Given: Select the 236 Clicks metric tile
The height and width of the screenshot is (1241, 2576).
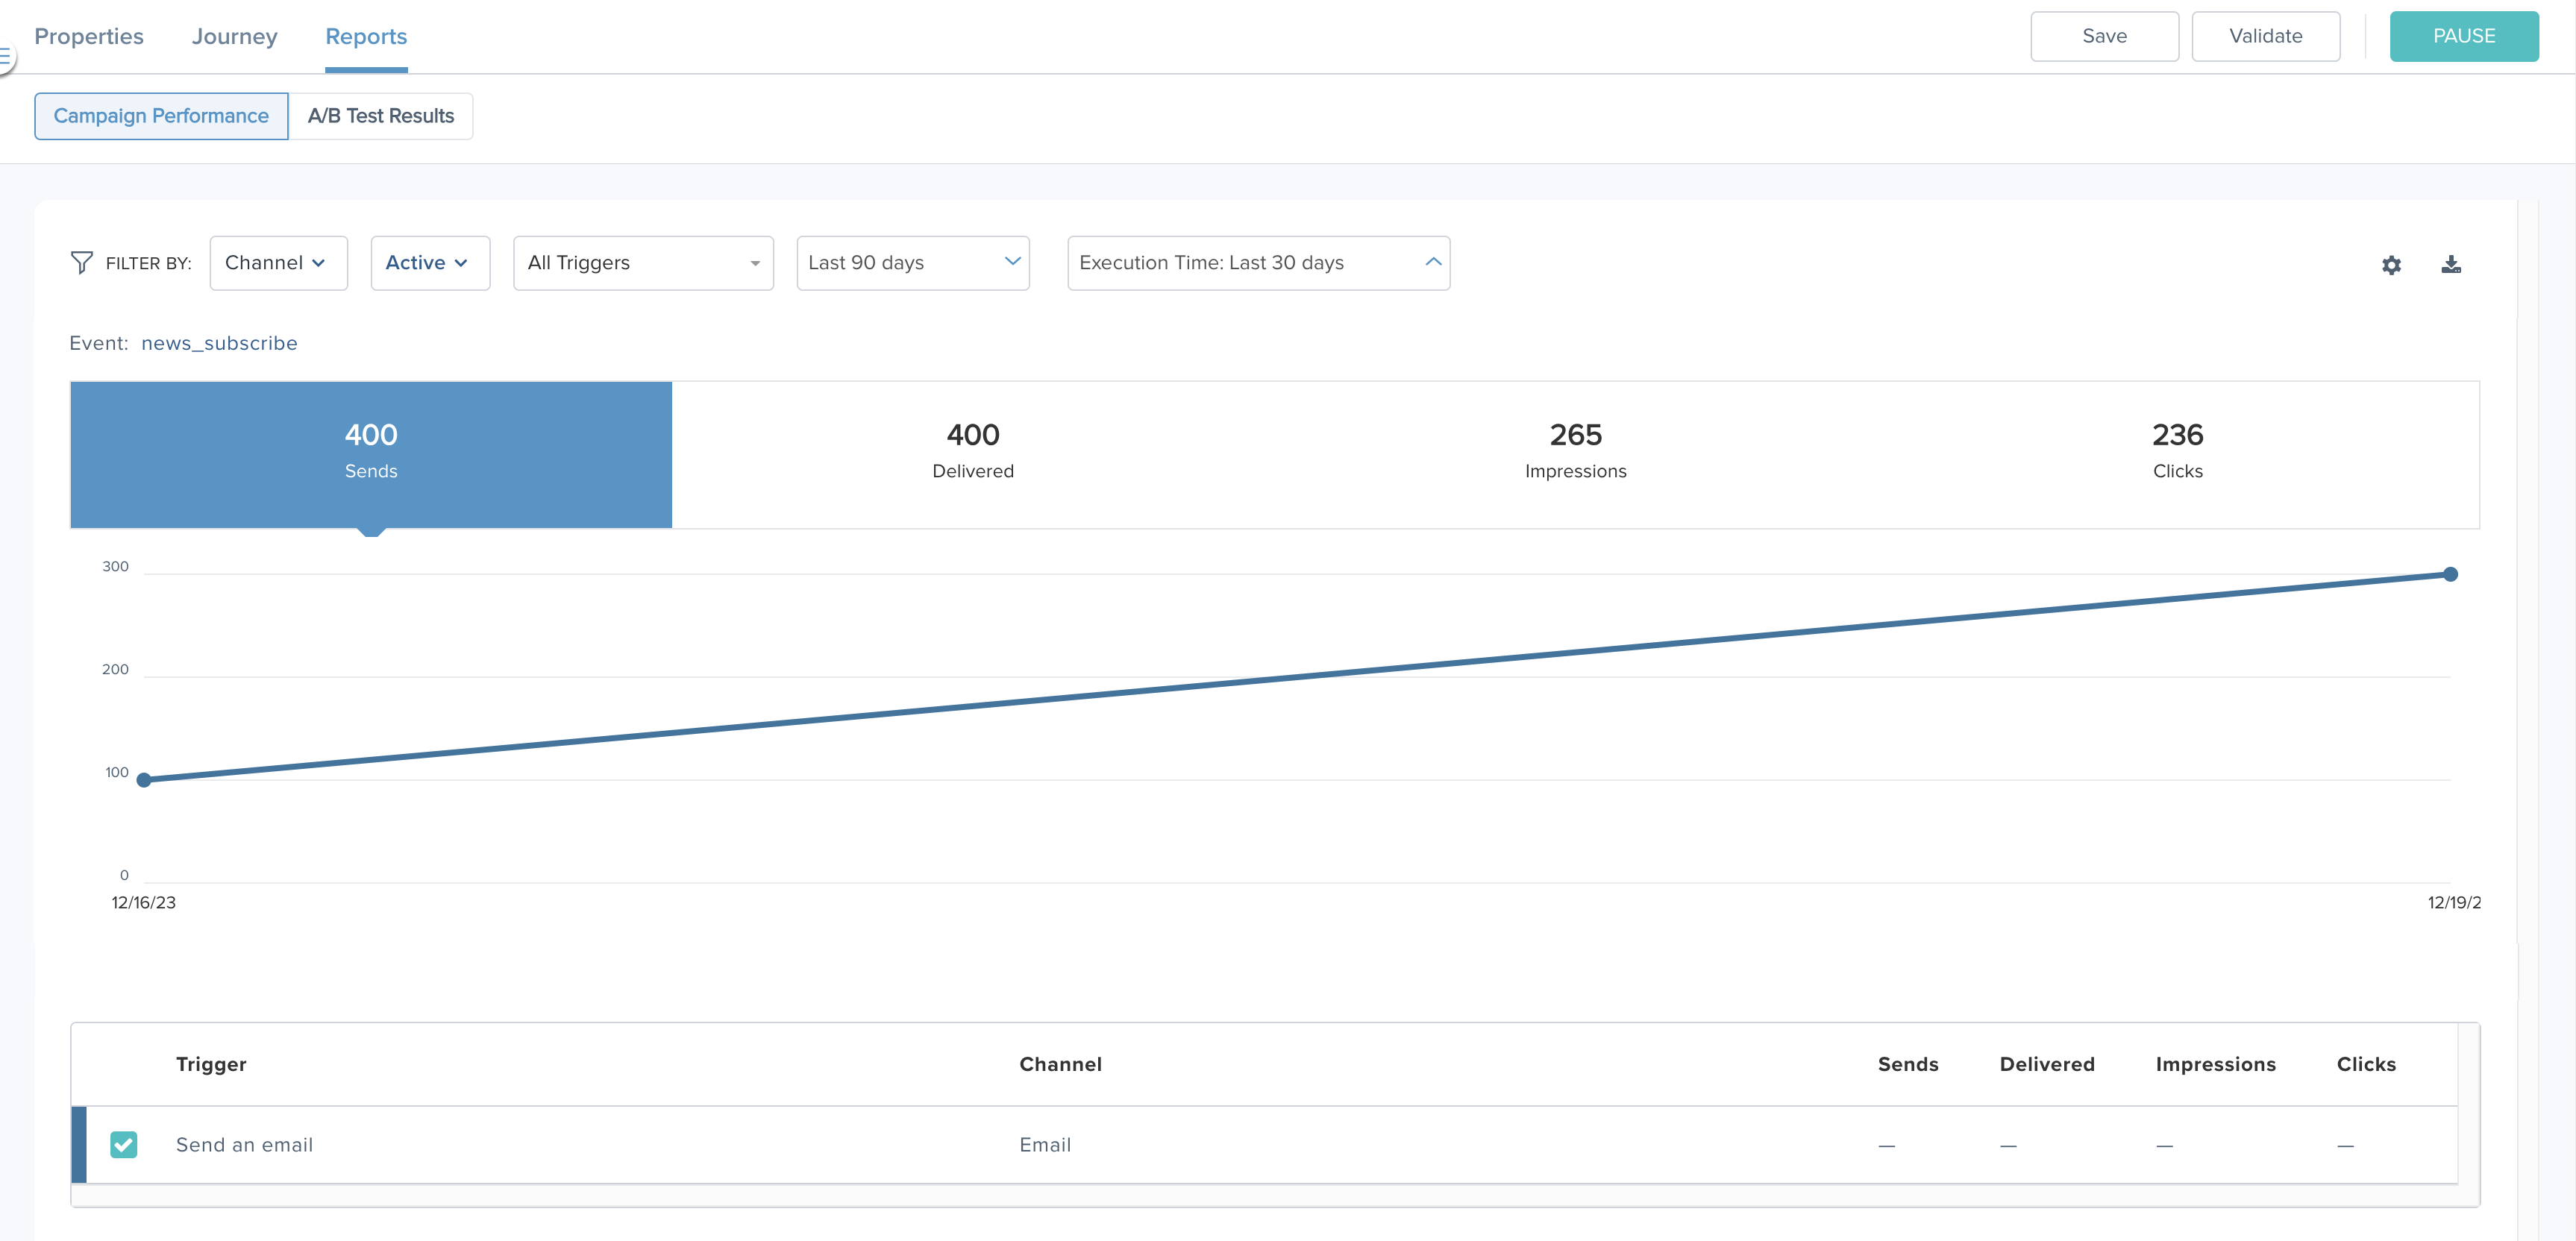Looking at the screenshot, I should (2177, 454).
